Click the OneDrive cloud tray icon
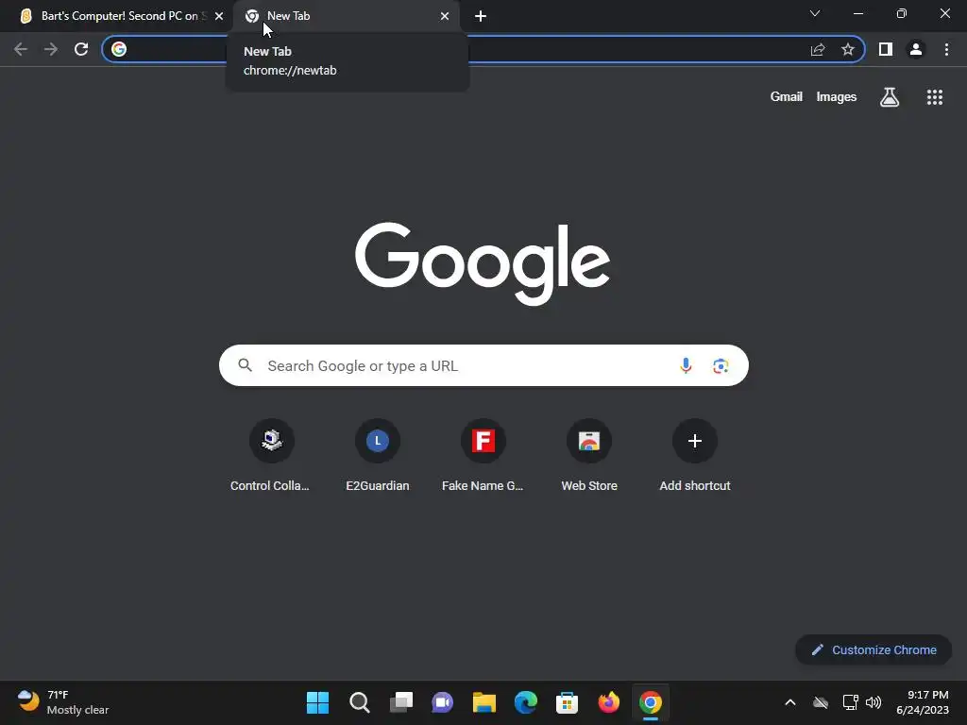Screen dimensions: 967x725 (x=821, y=702)
